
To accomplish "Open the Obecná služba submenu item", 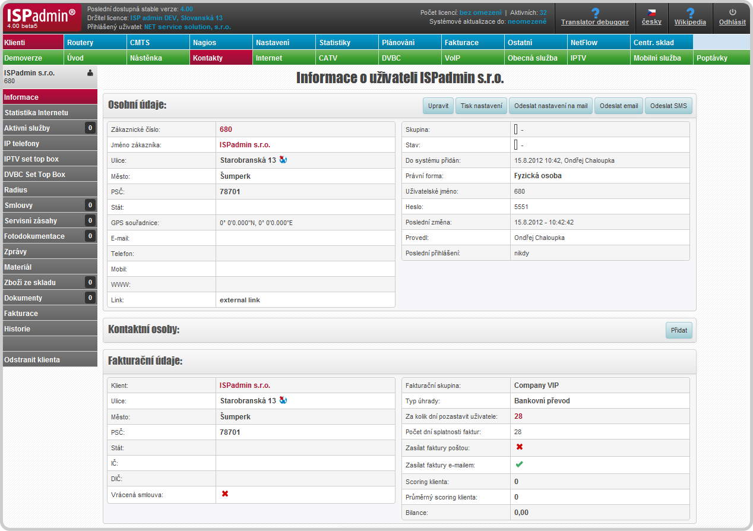I will tap(536, 58).
